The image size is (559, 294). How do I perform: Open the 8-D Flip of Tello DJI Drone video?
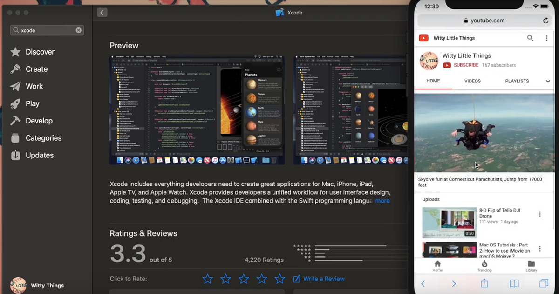tap(449, 222)
